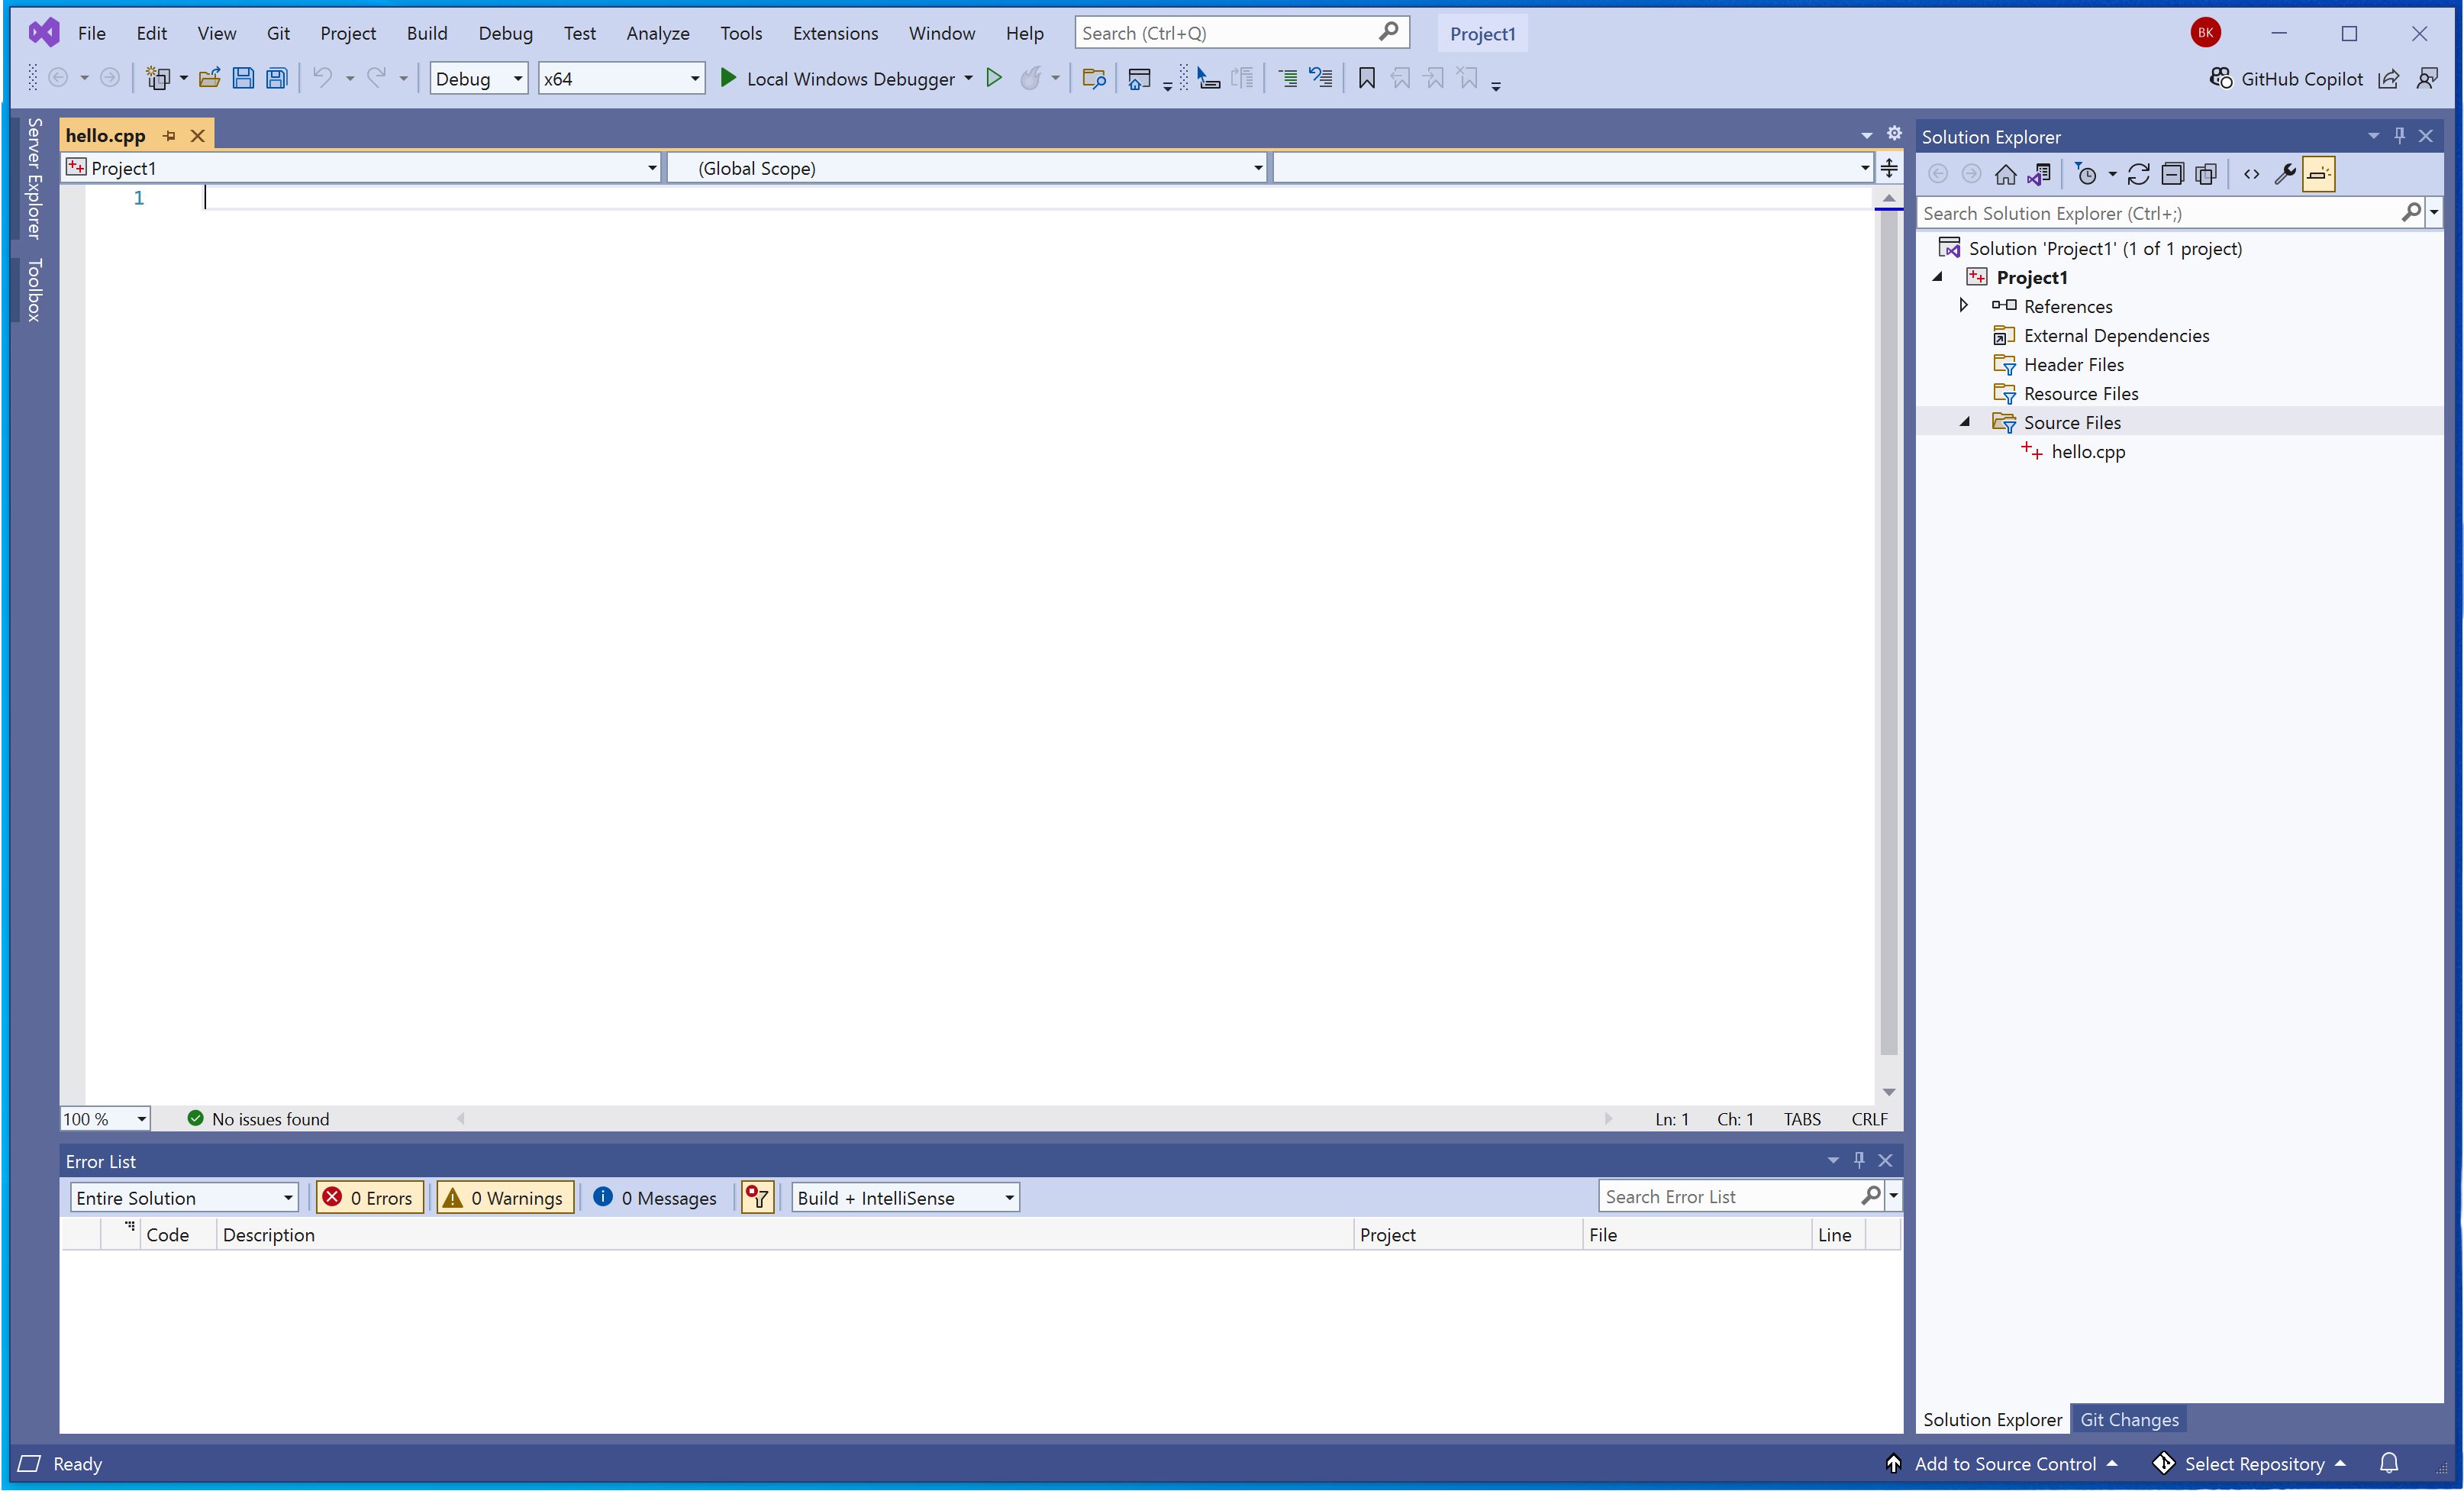Click Start Without Debugging green outline arrow
2464x1491 pixels.
click(994, 78)
